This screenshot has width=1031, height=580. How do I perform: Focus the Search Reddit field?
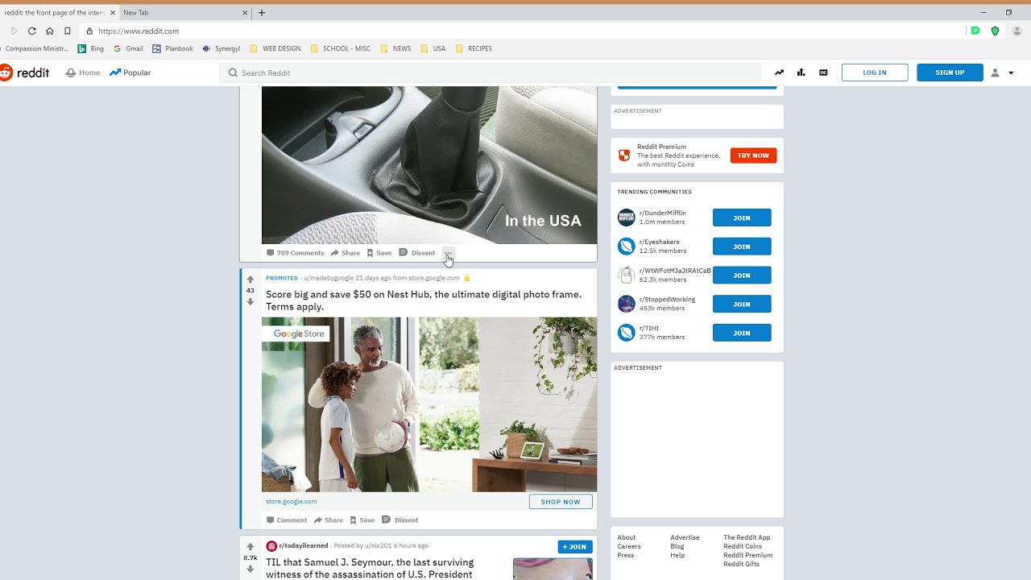[490, 72]
